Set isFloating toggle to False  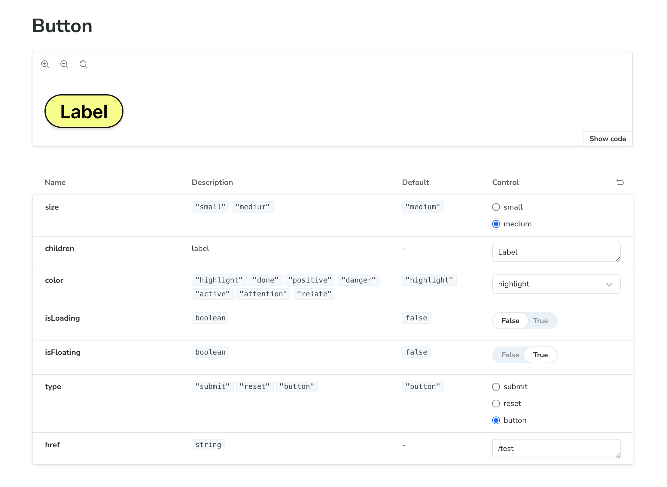pos(510,355)
